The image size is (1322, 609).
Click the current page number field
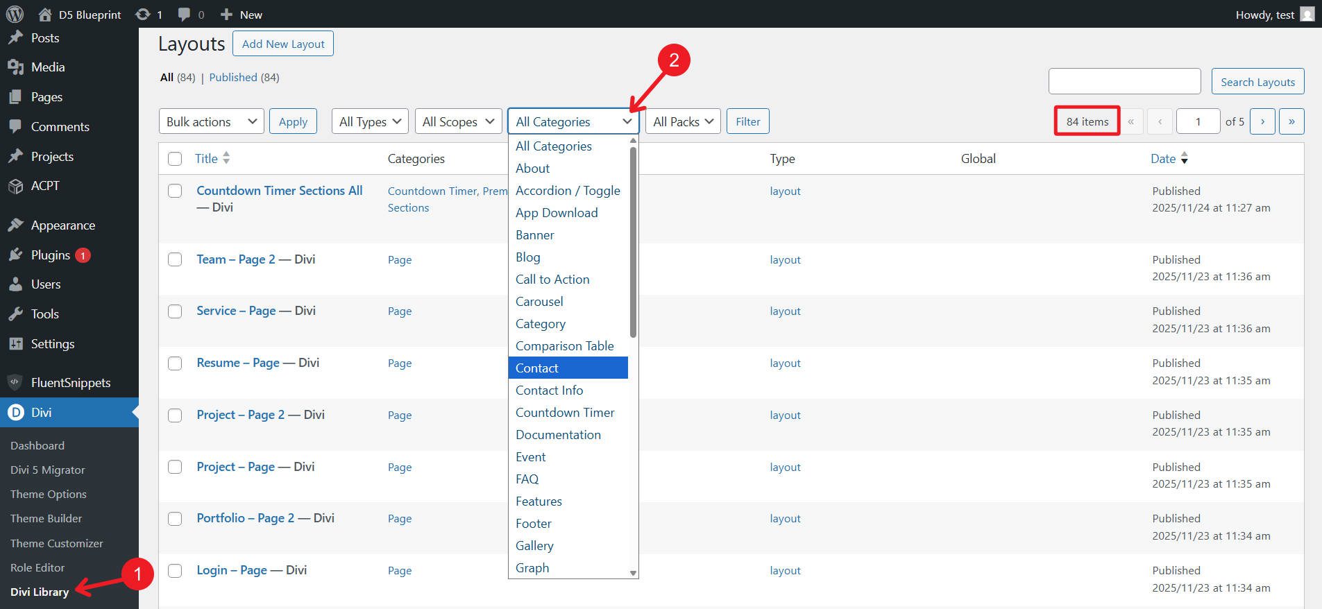pyautogui.click(x=1198, y=121)
